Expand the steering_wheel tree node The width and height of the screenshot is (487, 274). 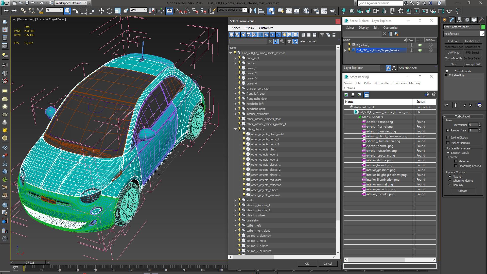click(235, 215)
